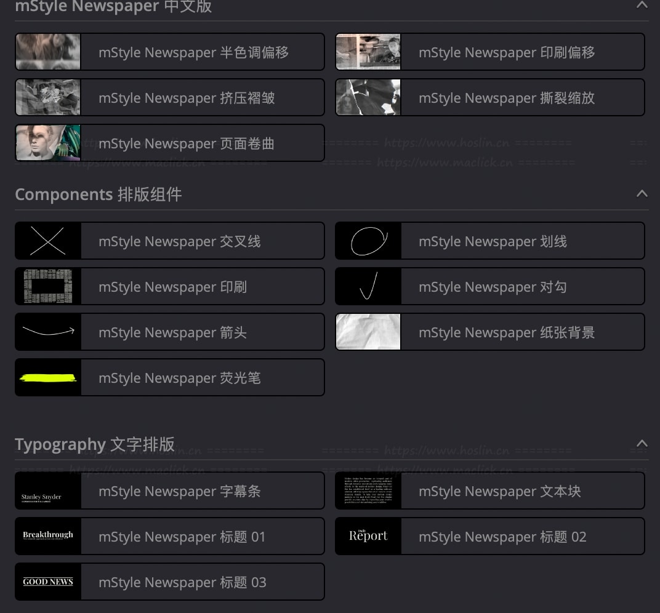
Task: Select the 挤压褶皱 preset thumbnail
Action: click(48, 97)
